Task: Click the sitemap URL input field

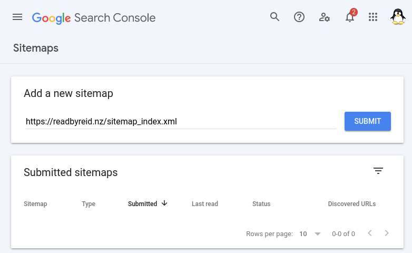Action: [x=181, y=122]
